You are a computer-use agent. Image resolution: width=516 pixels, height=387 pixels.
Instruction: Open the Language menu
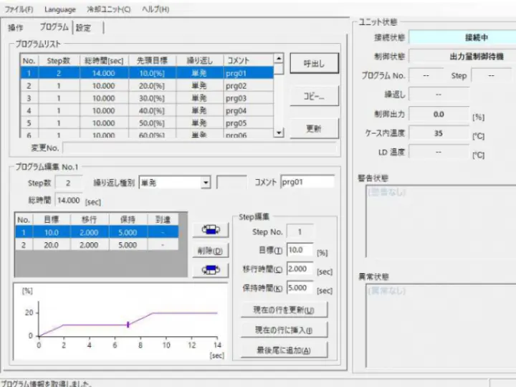point(59,9)
